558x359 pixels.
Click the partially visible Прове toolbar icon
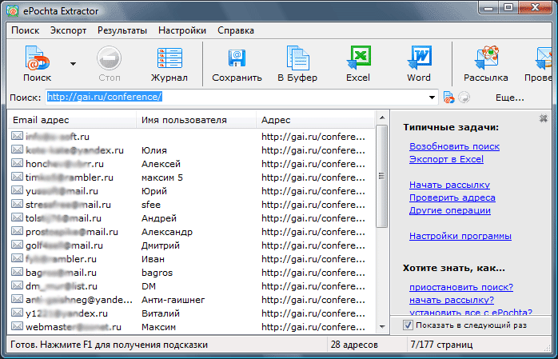[x=539, y=64]
